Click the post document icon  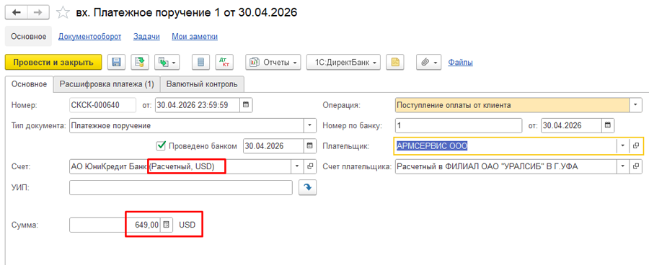click(x=140, y=63)
